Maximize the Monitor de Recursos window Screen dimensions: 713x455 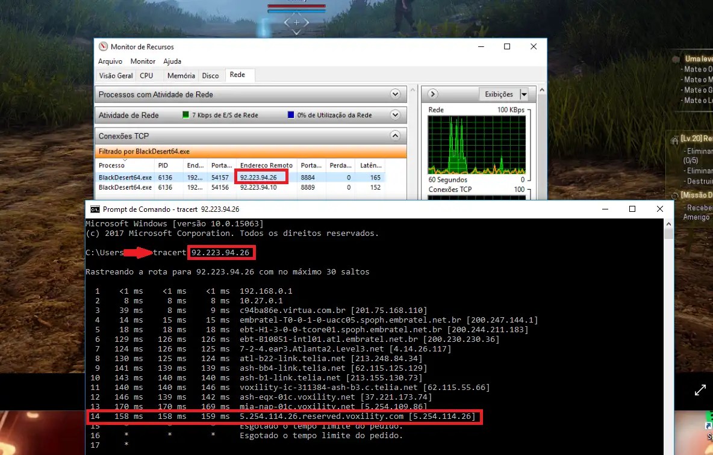(x=507, y=46)
